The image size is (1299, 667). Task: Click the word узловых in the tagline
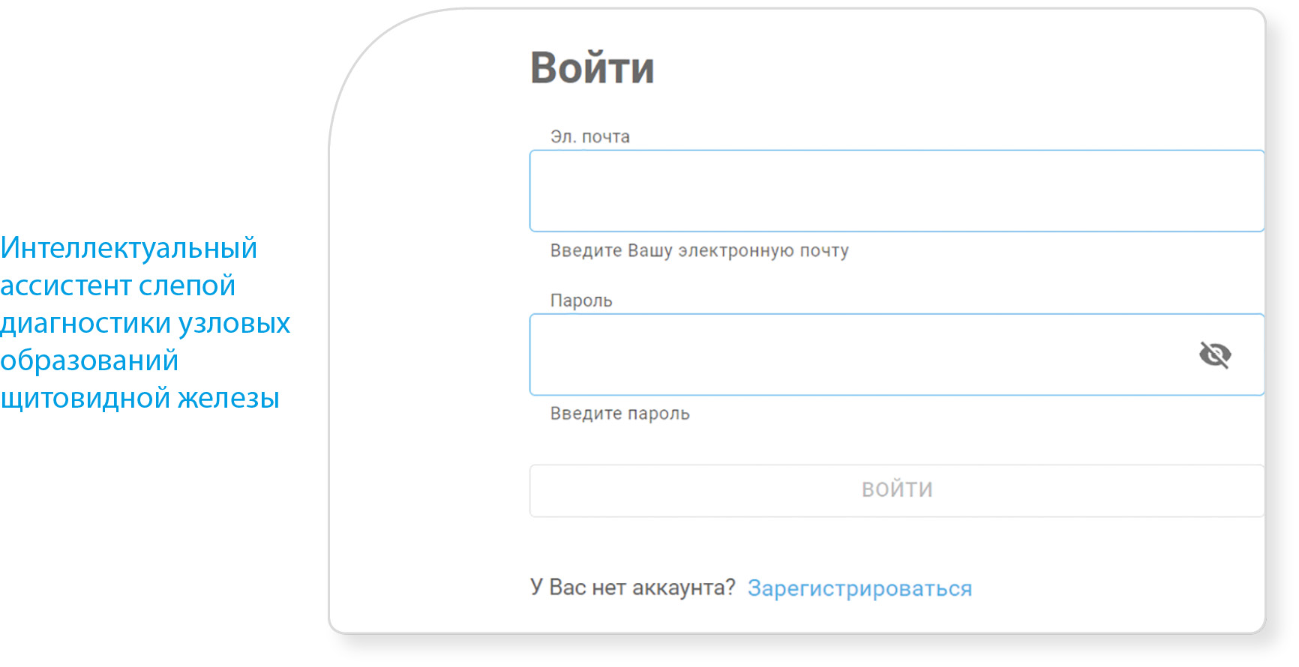pyautogui.click(x=234, y=324)
